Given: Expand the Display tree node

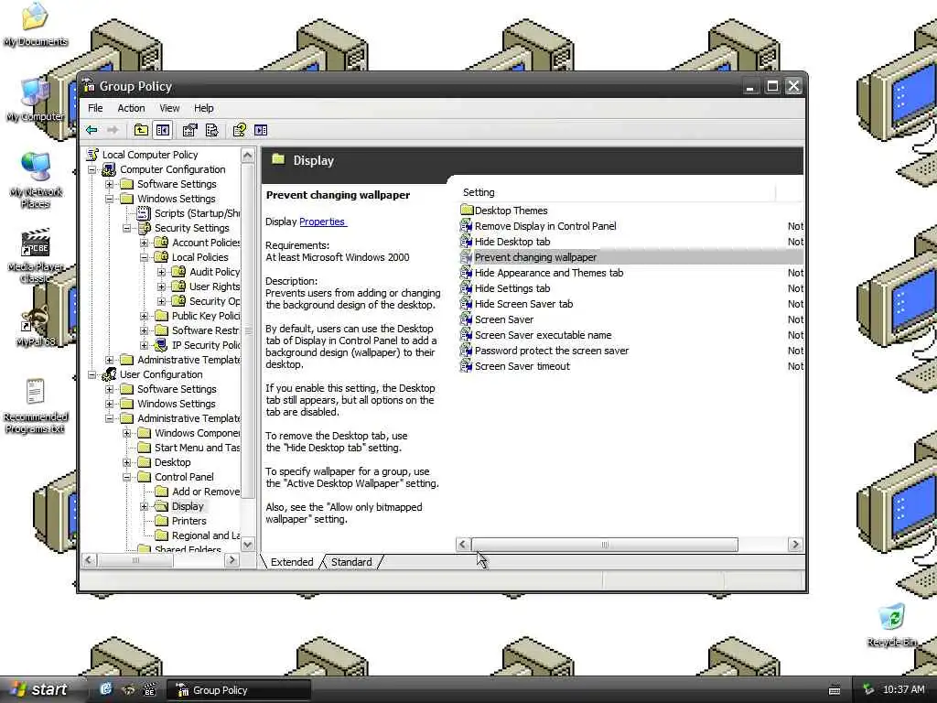Looking at the screenshot, I should (x=144, y=506).
